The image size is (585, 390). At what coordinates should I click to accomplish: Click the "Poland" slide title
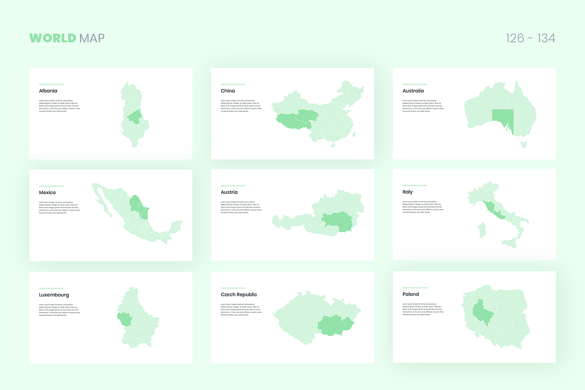coord(411,294)
